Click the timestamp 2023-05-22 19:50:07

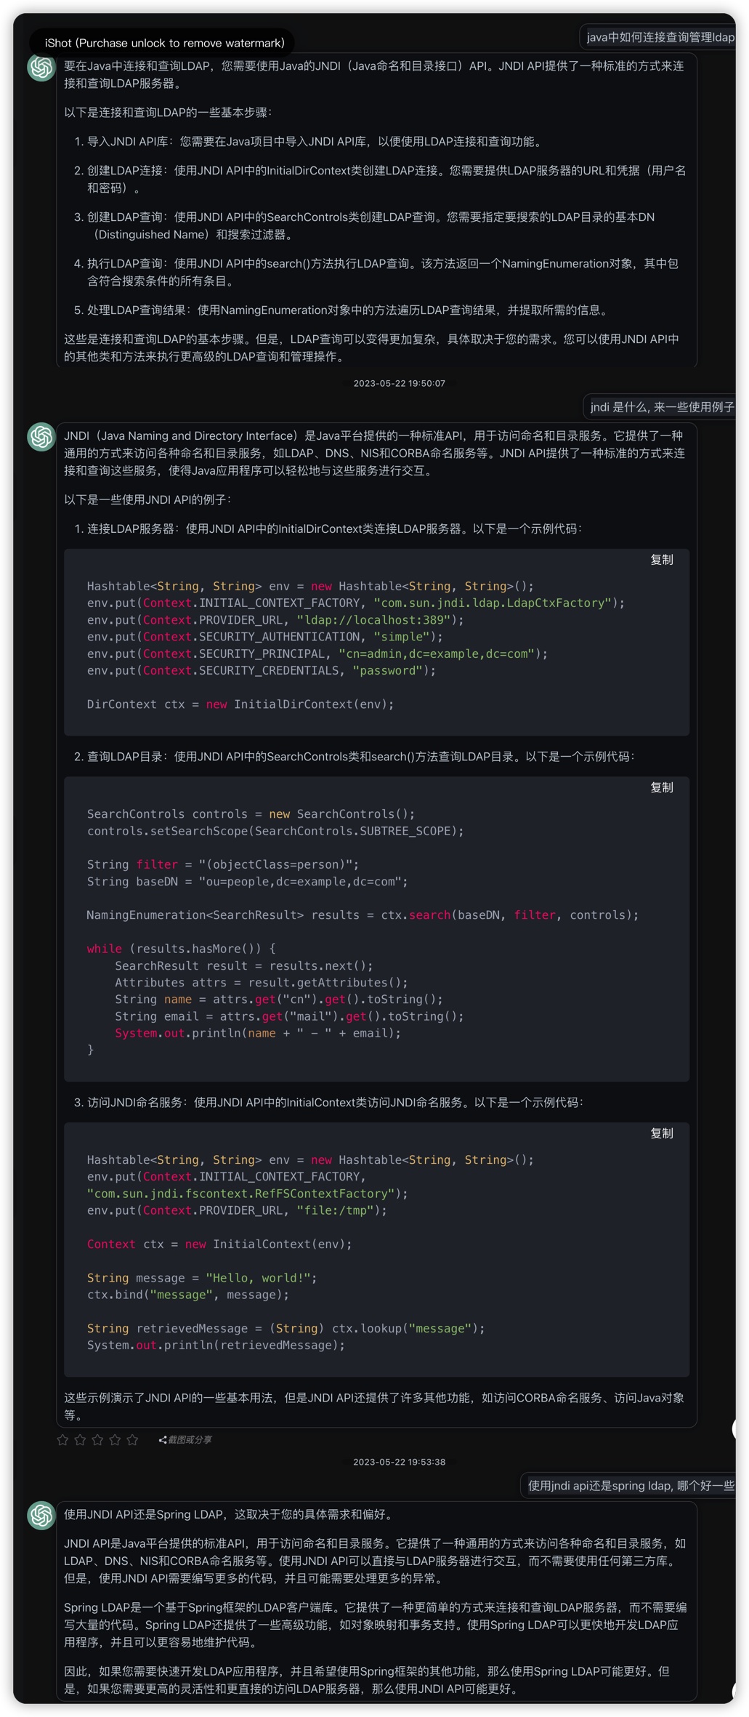tap(399, 383)
